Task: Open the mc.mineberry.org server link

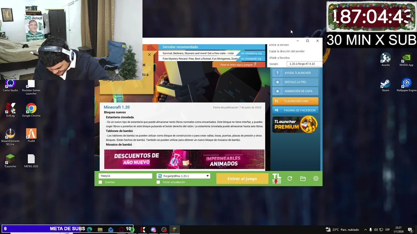Action: pyautogui.click(x=251, y=53)
